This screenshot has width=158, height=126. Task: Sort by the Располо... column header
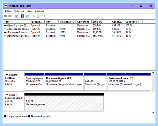point(37,22)
